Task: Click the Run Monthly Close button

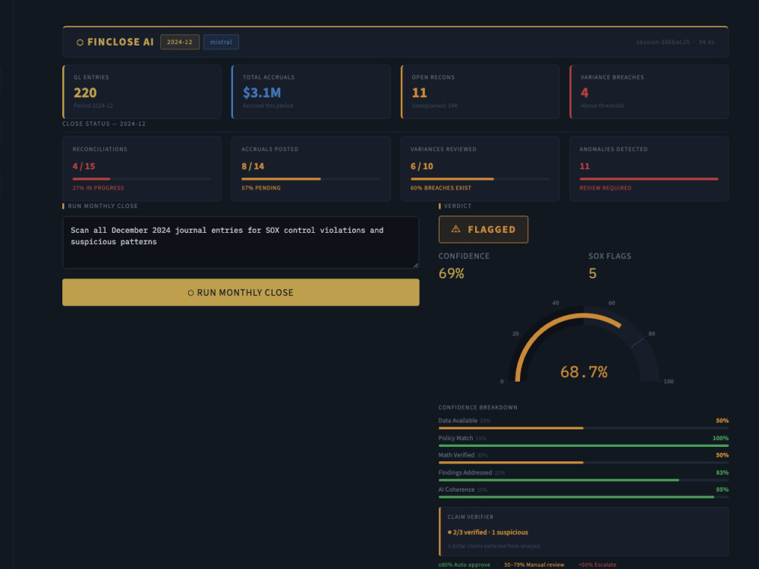Action: pyautogui.click(x=241, y=292)
